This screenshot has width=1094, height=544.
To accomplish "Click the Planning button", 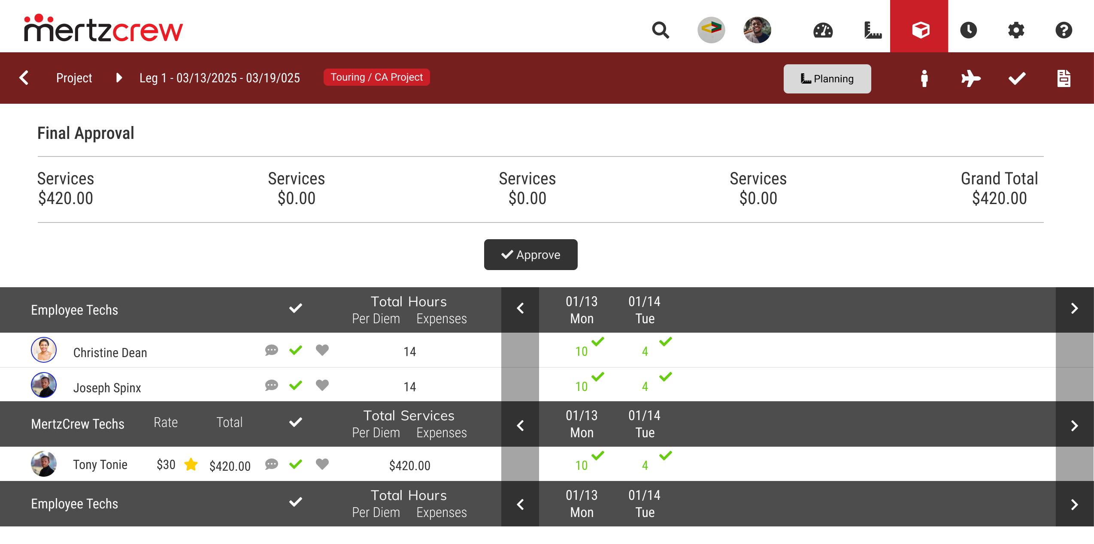I will (x=827, y=79).
